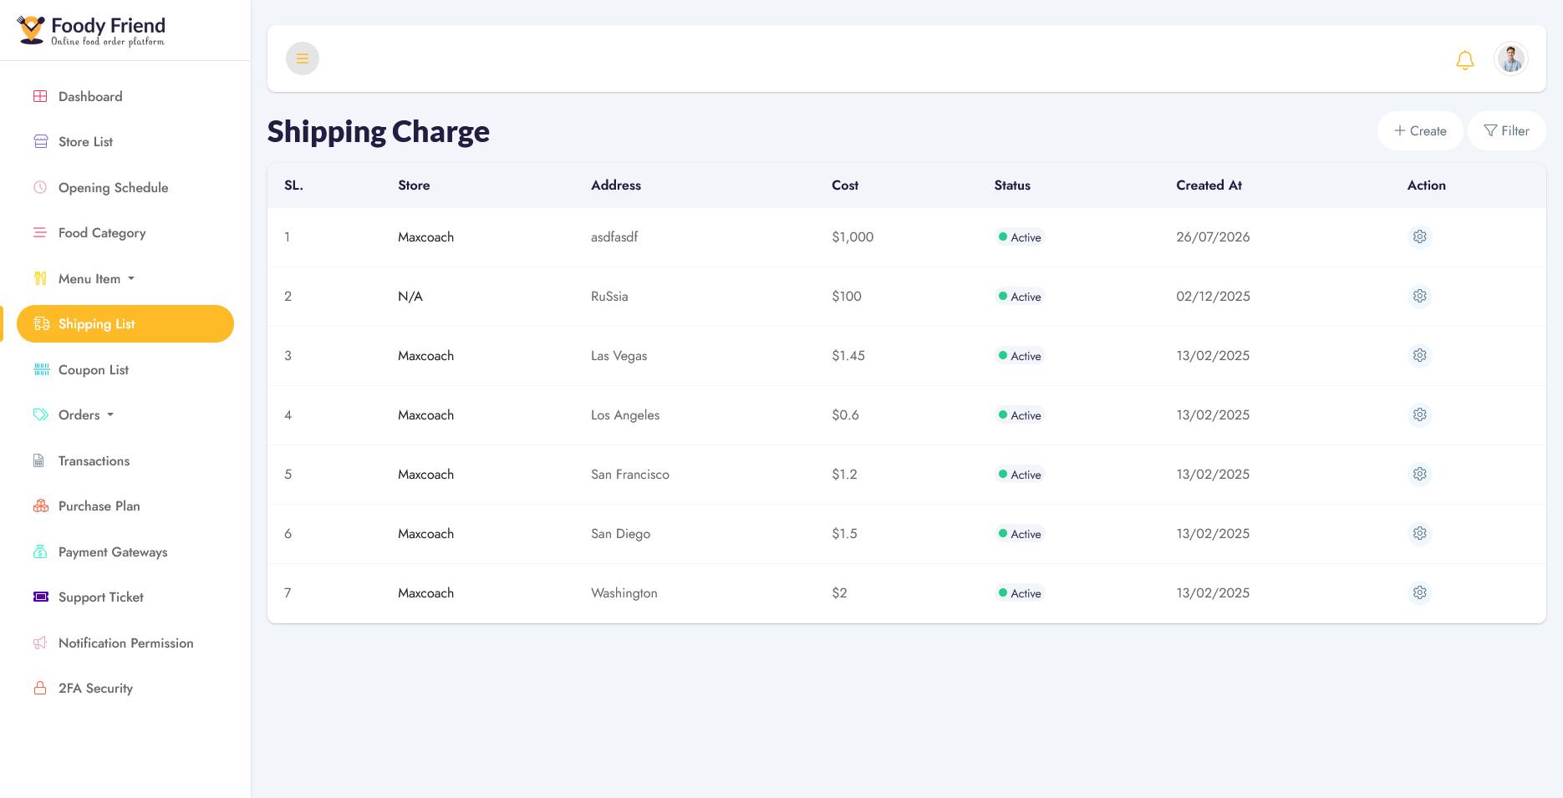1563x798 pixels.
Task: Click the Foody Friend logo
Action: click(x=91, y=30)
